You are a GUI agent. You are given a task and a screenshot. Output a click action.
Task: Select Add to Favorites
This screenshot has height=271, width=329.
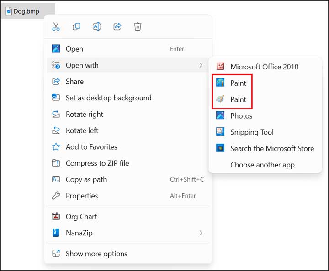[128, 147]
